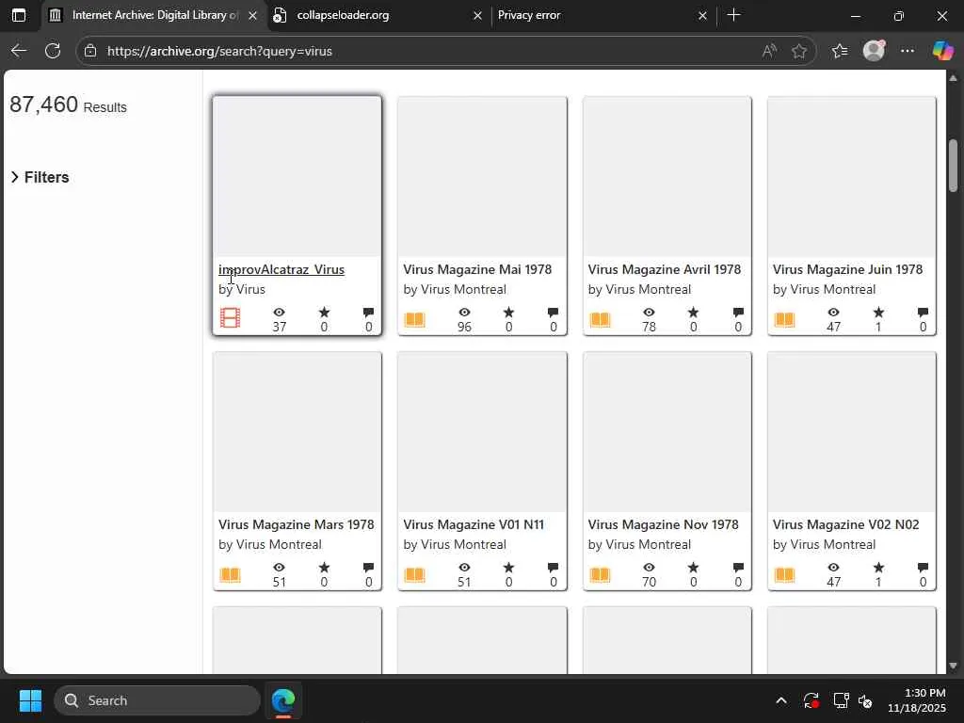Click taskbar Search box
964x723 pixels.
pyautogui.click(x=157, y=700)
